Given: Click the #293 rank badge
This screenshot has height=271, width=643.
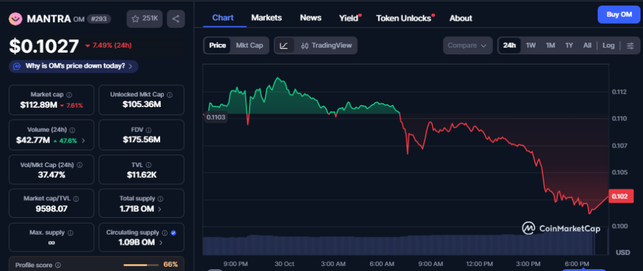Looking at the screenshot, I should [99, 19].
